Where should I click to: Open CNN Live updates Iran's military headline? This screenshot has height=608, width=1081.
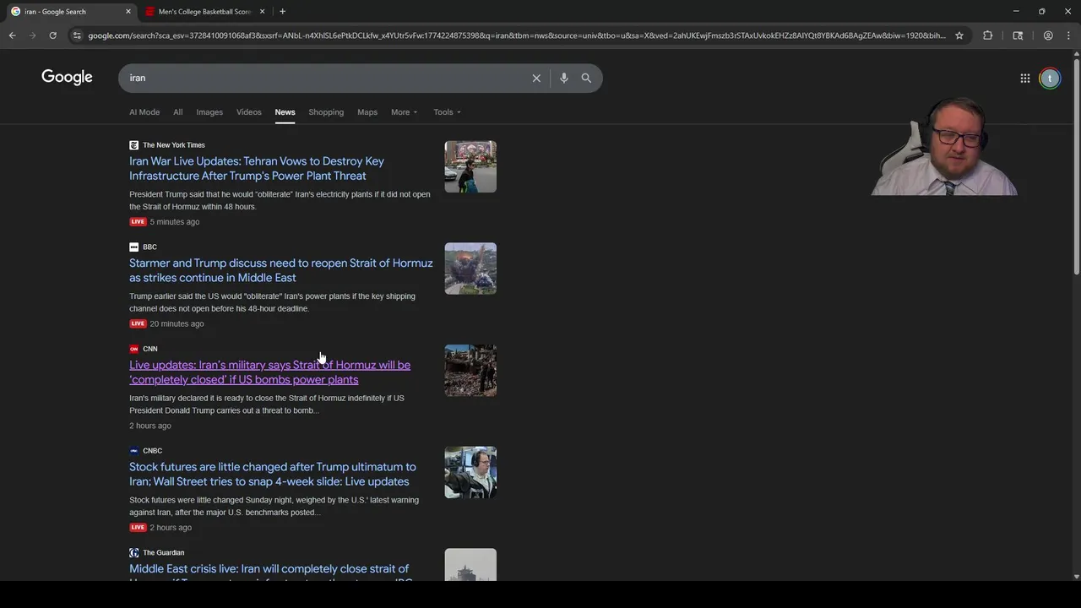point(269,372)
